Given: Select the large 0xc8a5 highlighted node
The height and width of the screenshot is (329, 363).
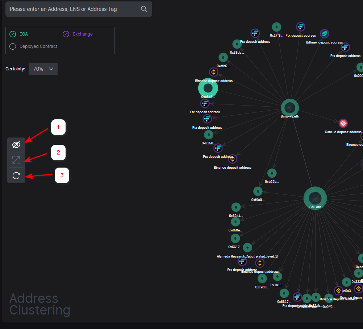Looking at the screenshot, I should 208,88.
